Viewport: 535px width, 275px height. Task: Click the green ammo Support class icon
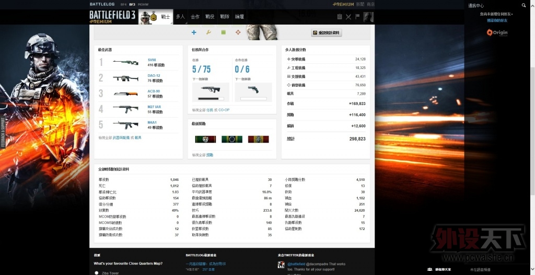pyautogui.click(x=224, y=32)
